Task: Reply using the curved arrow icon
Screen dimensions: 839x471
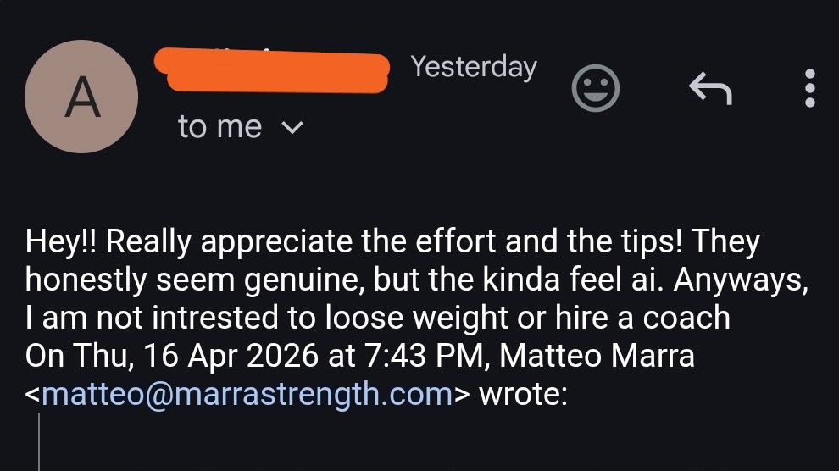Action: coord(708,88)
